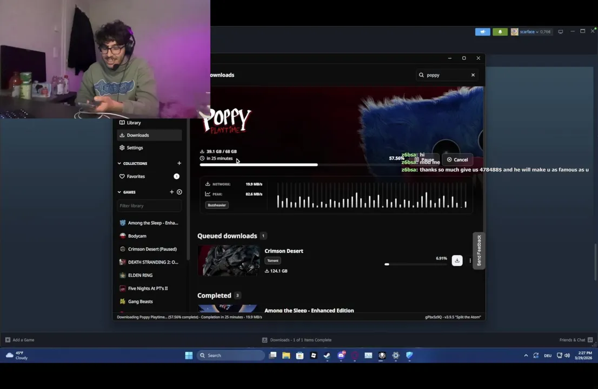The width and height of the screenshot is (598, 389).
Task: Click into the search field containing poppy
Action: [447, 75]
